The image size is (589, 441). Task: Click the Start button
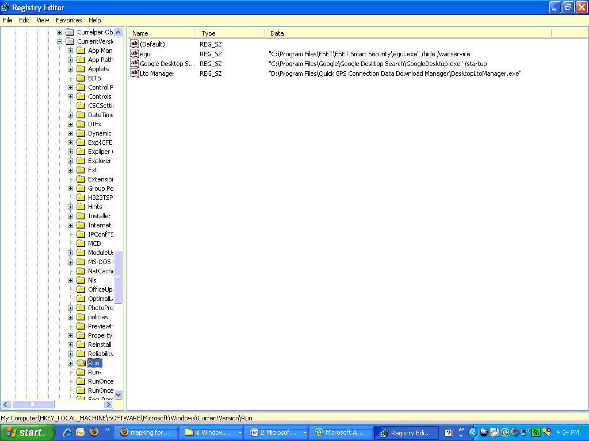(x=27, y=432)
